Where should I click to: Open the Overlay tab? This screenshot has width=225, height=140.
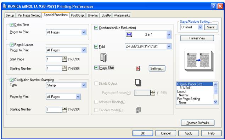tap(93, 15)
